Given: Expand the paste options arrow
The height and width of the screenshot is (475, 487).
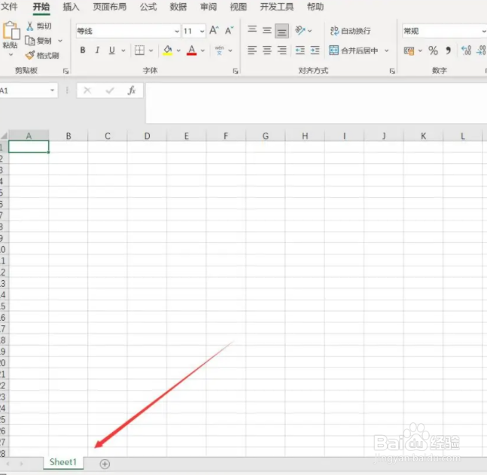Looking at the screenshot, I should 11,55.
